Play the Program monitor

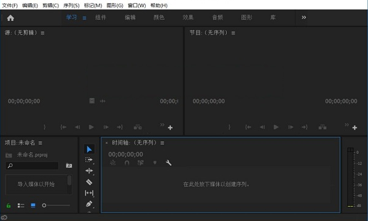click(276, 127)
